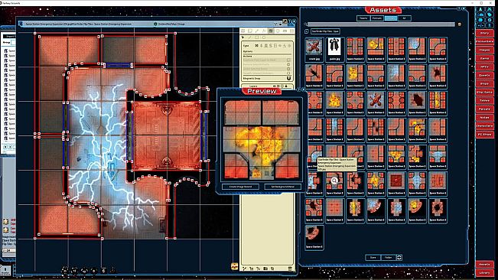Select the pointer tool in image toolbar
Viewport: 498px width, 280px height.
[243, 37]
